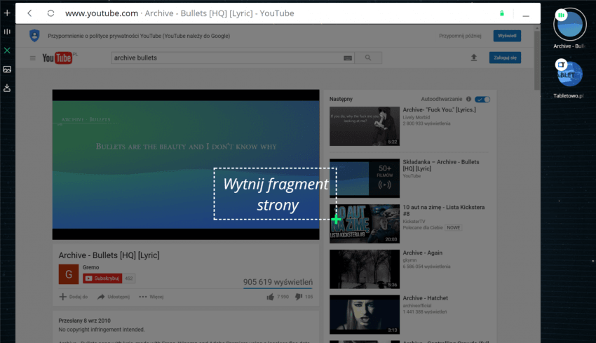Click 'Przesłany 8 wrz 2010' upload date

[x=84, y=321]
